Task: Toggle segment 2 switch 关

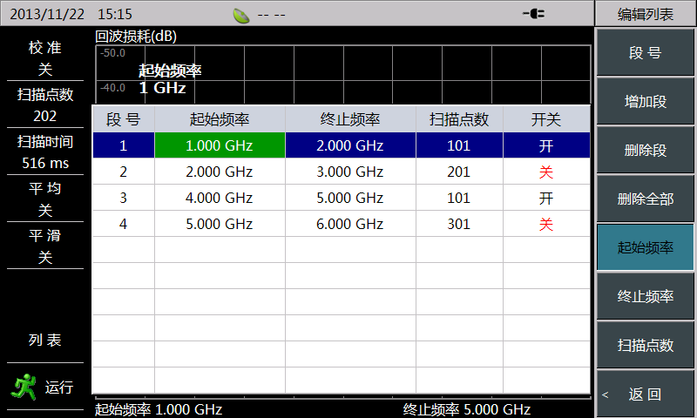Action: coord(546,172)
